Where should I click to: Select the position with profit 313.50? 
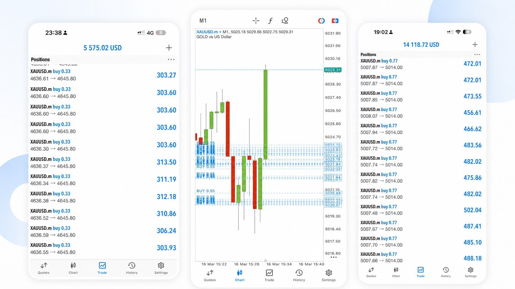click(x=103, y=162)
